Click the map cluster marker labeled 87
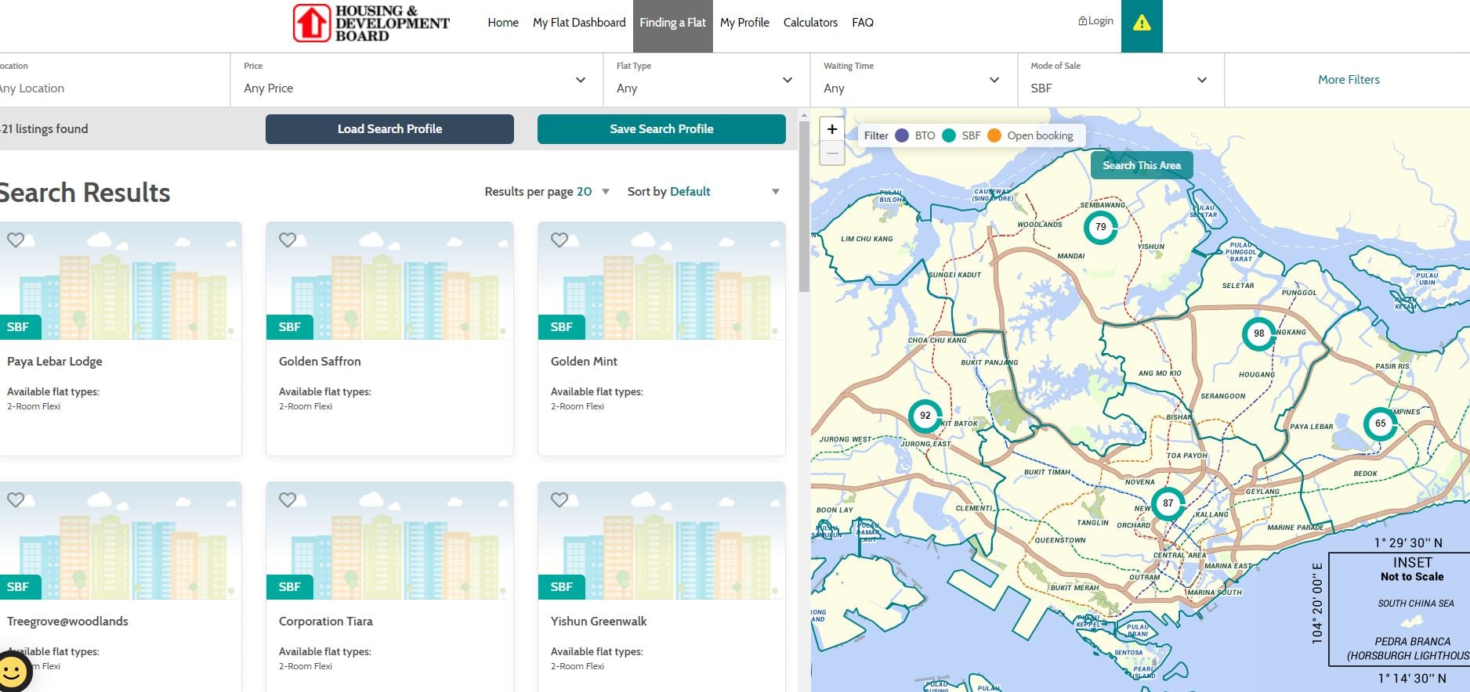Image resolution: width=1470 pixels, height=692 pixels. [1168, 503]
